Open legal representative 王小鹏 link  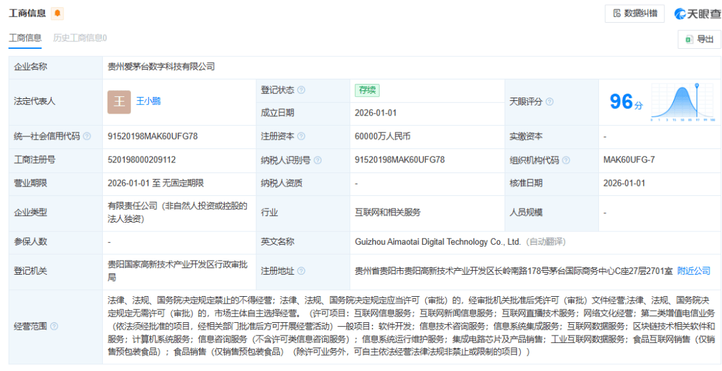[x=148, y=102]
